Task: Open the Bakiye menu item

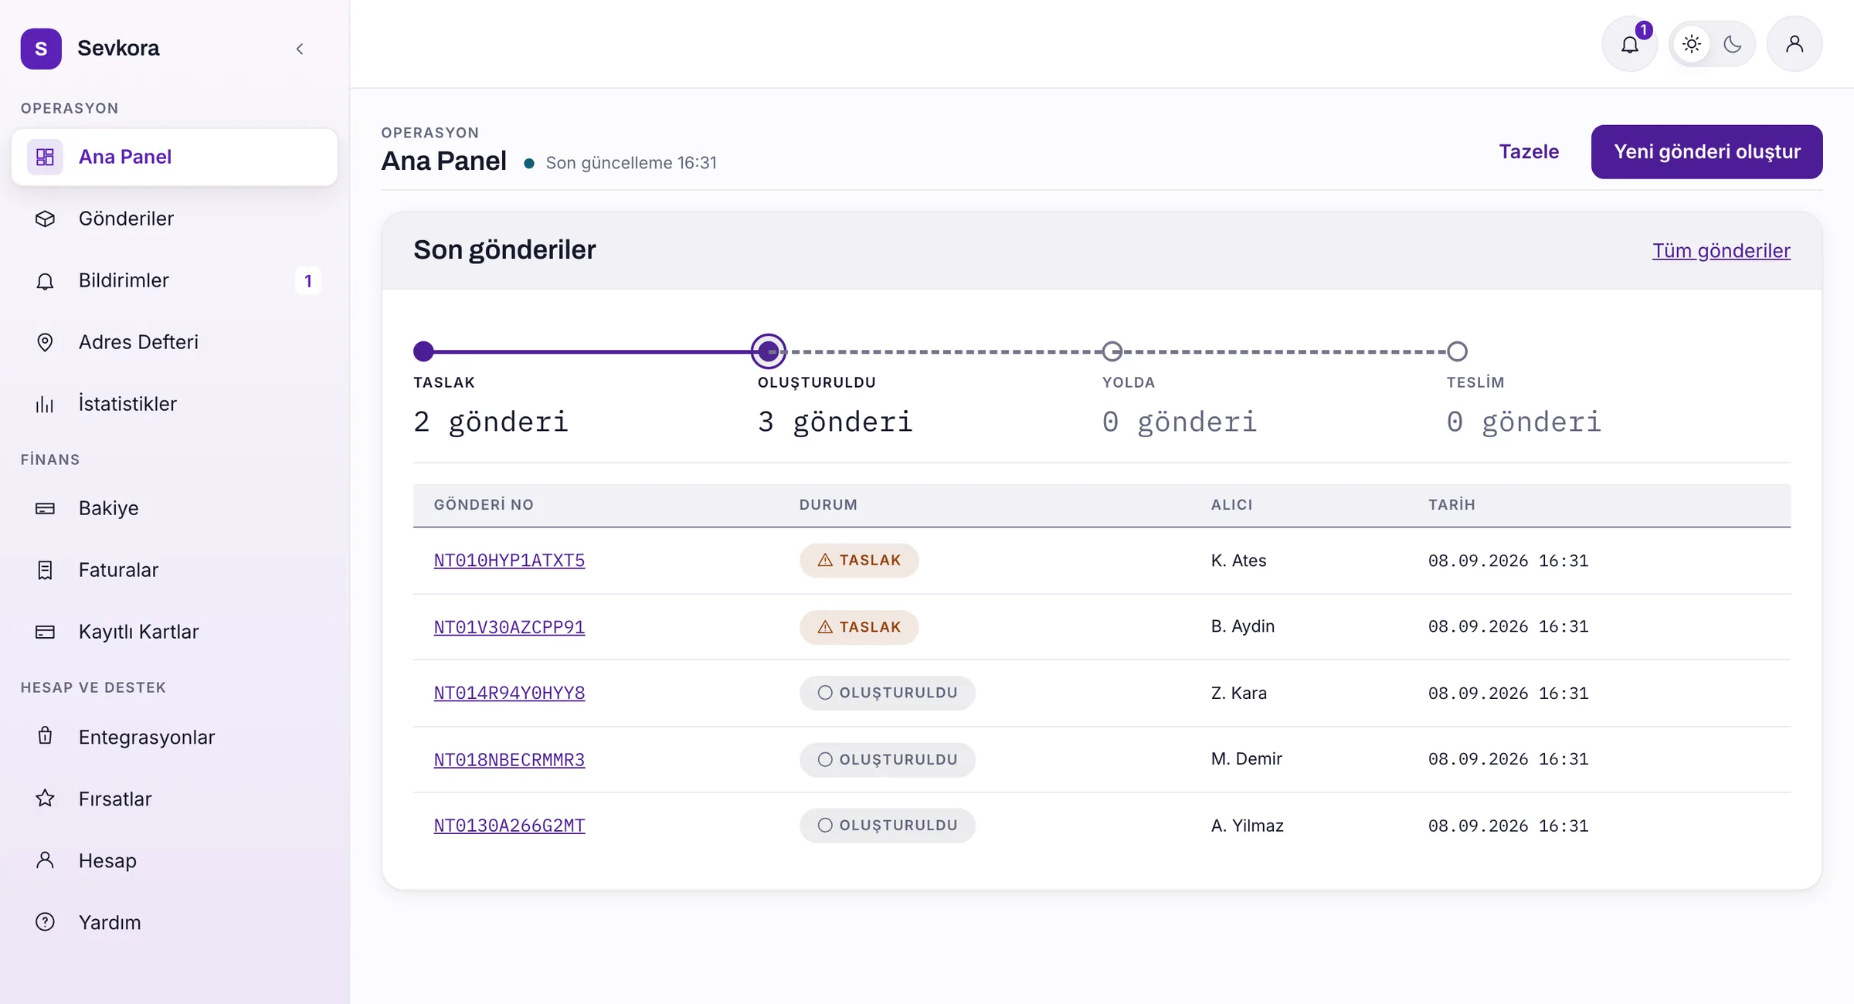Action: (175, 508)
